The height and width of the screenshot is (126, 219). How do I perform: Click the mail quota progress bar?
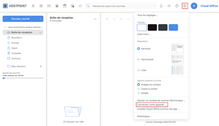coord(23,78)
